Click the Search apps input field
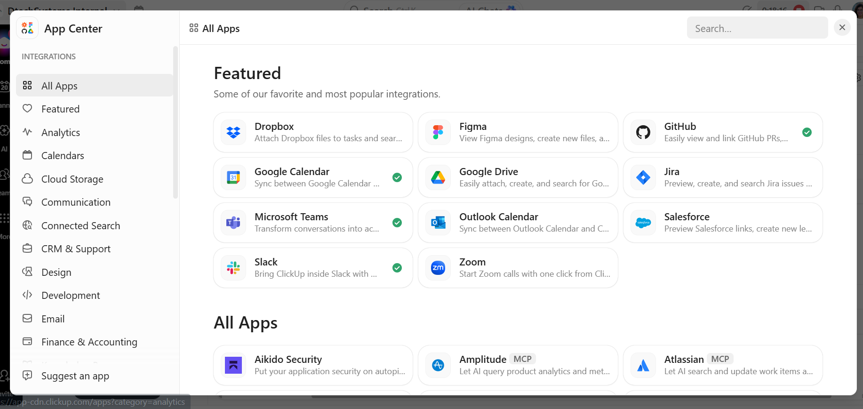863x409 pixels. point(757,28)
